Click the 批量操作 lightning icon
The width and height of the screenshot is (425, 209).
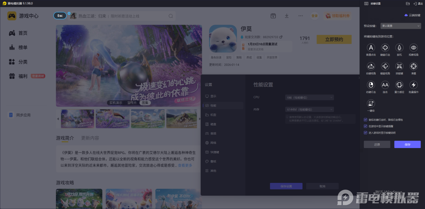point(414,85)
